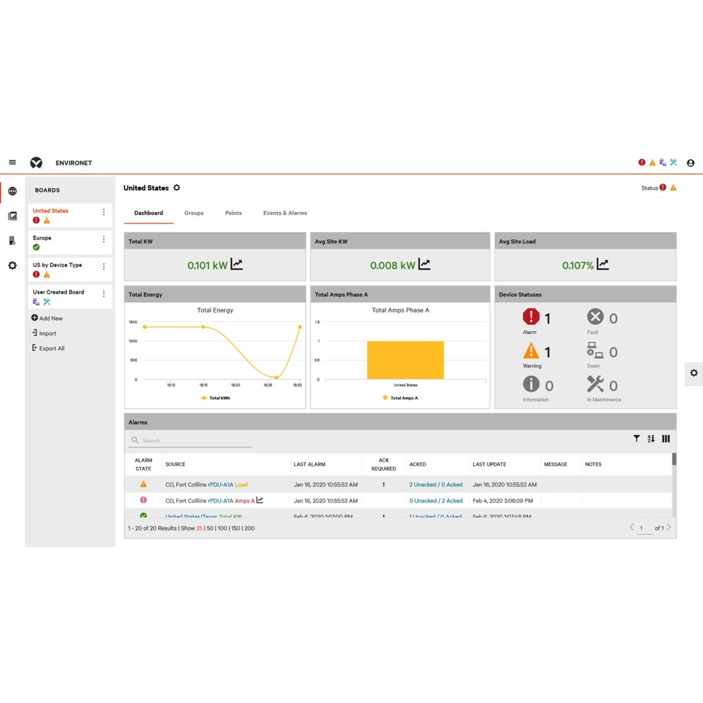Select the globe boards icon in sidebar

click(12, 191)
